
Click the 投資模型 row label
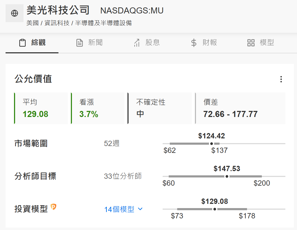(31, 209)
